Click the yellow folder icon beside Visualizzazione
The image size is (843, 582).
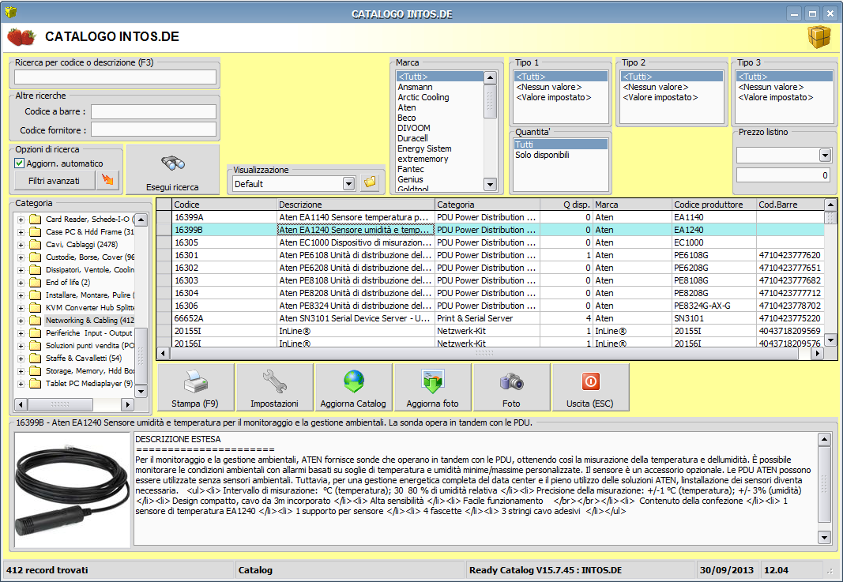click(x=370, y=182)
